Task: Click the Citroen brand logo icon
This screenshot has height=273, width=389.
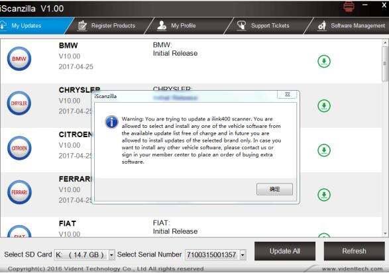Action: click(19, 148)
